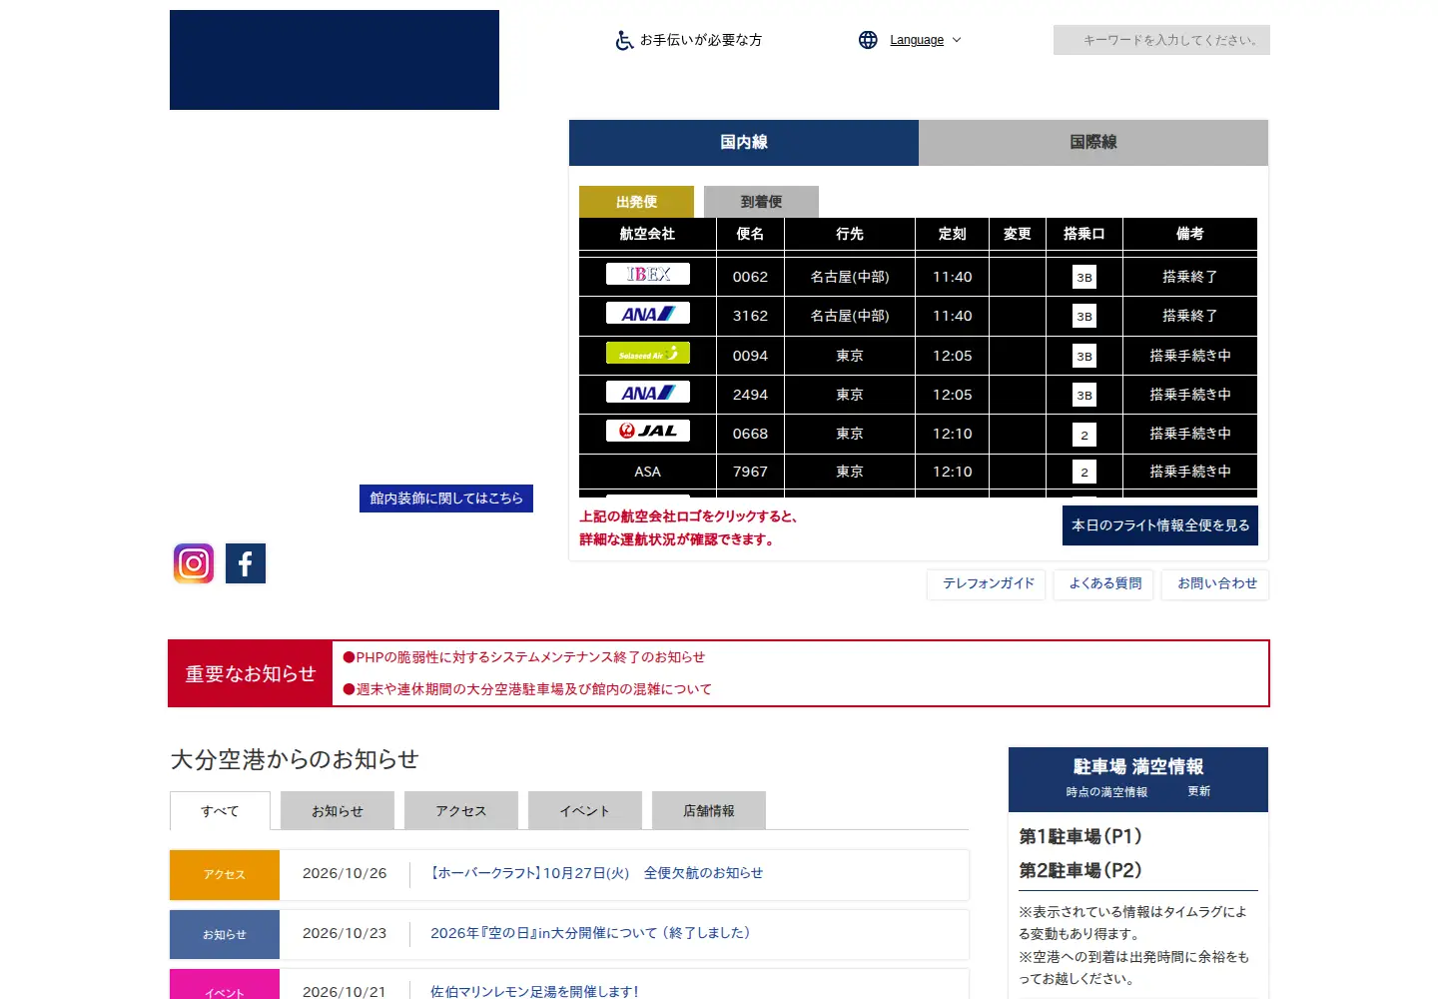Click the wheelchair accessibility icon
The image size is (1438, 999).
tap(624, 40)
